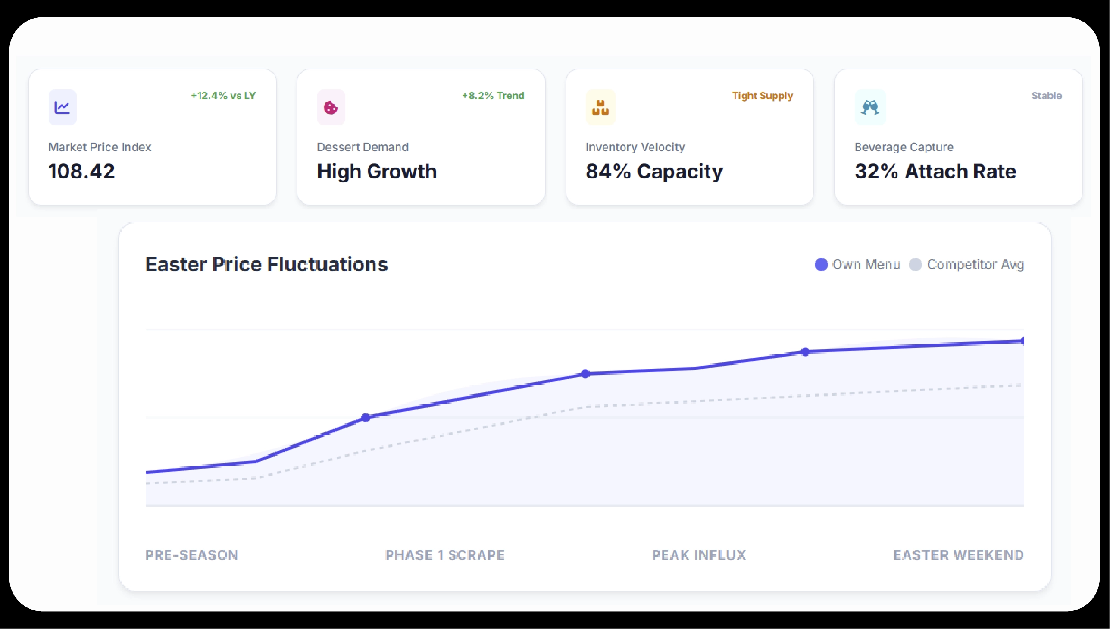1110x629 pixels.
Task: Select the PRE-SEASON axis label
Action: 191,555
